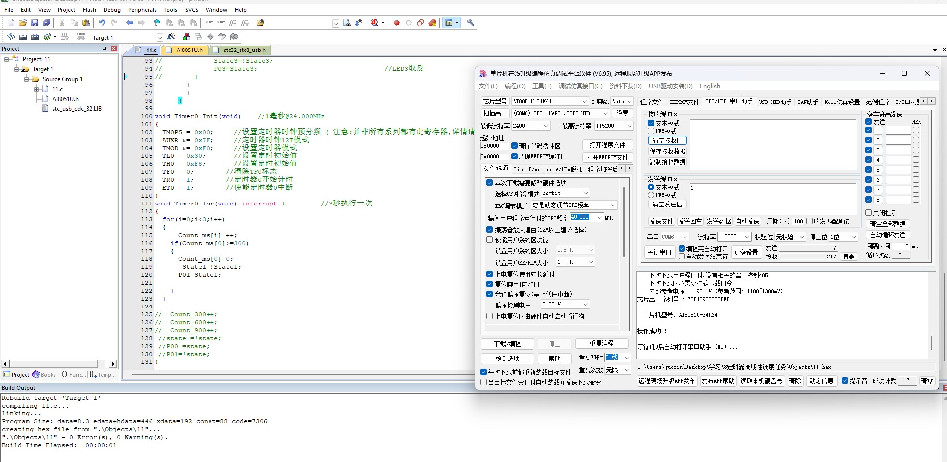Click the Pack Installer icon
The width and height of the screenshot is (947, 462).
234,37
